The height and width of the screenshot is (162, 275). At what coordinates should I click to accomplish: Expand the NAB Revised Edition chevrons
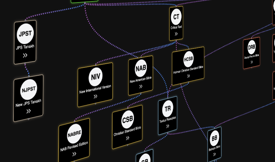[74, 154]
